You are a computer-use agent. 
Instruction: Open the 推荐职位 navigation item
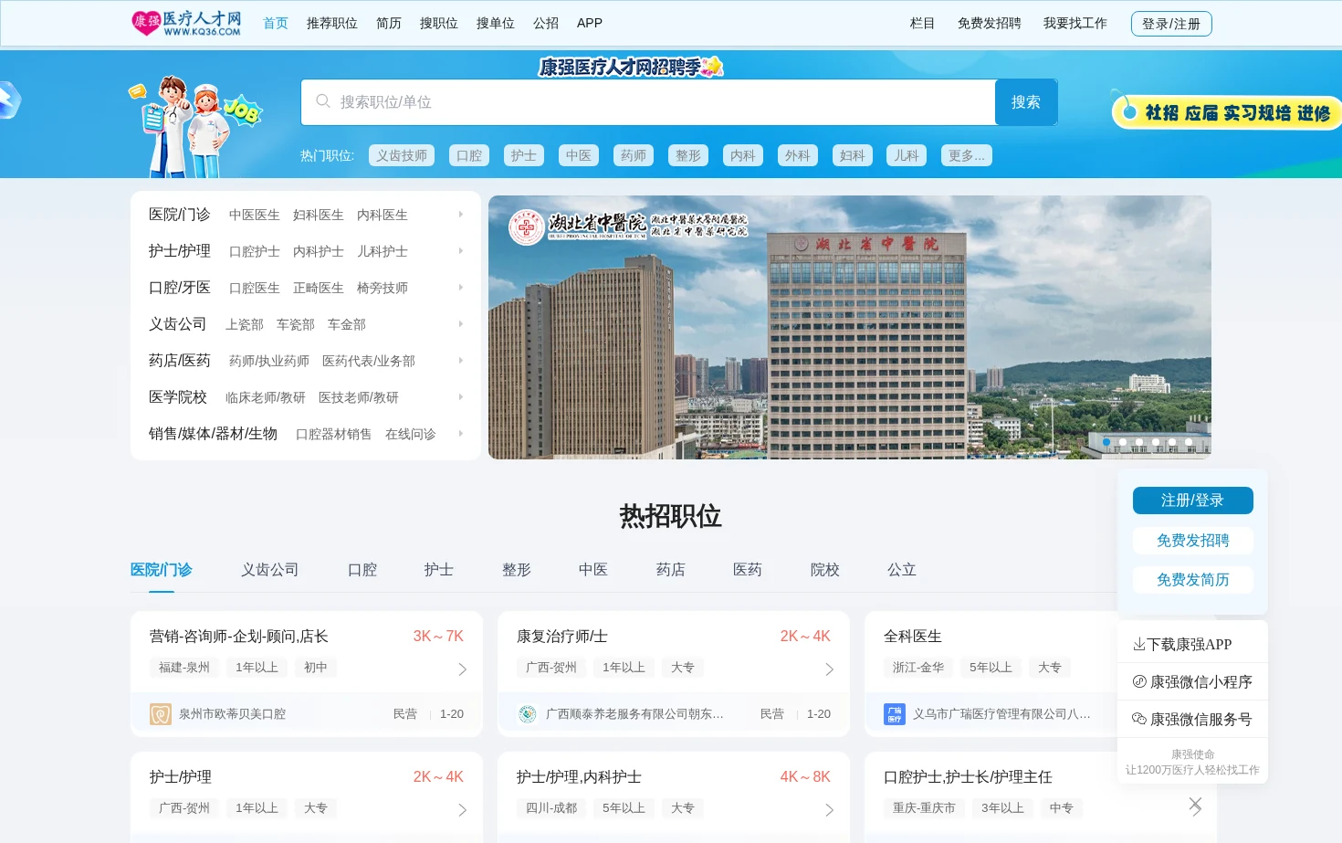pos(332,23)
